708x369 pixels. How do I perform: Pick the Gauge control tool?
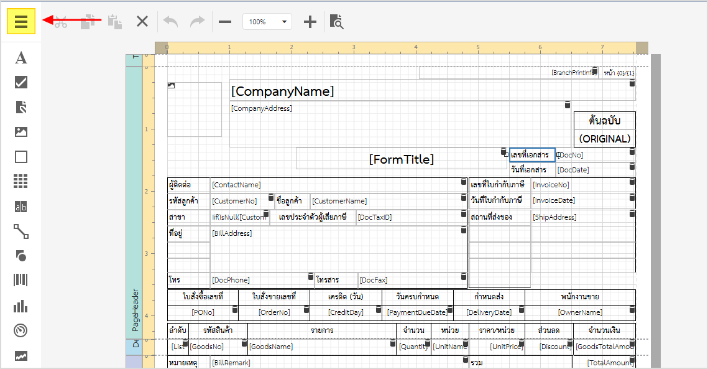pos(21,330)
